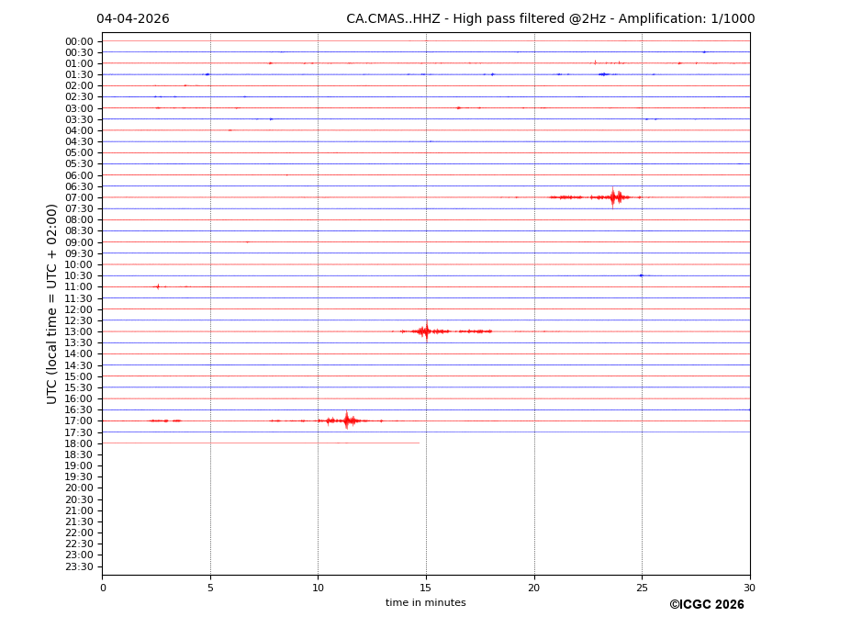Click the red blip on 03:00 trace near minute 16
The width and height of the screenshot is (851, 639).
click(x=458, y=108)
